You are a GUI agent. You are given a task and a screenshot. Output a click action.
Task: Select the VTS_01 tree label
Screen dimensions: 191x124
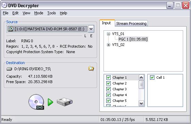click(118, 34)
